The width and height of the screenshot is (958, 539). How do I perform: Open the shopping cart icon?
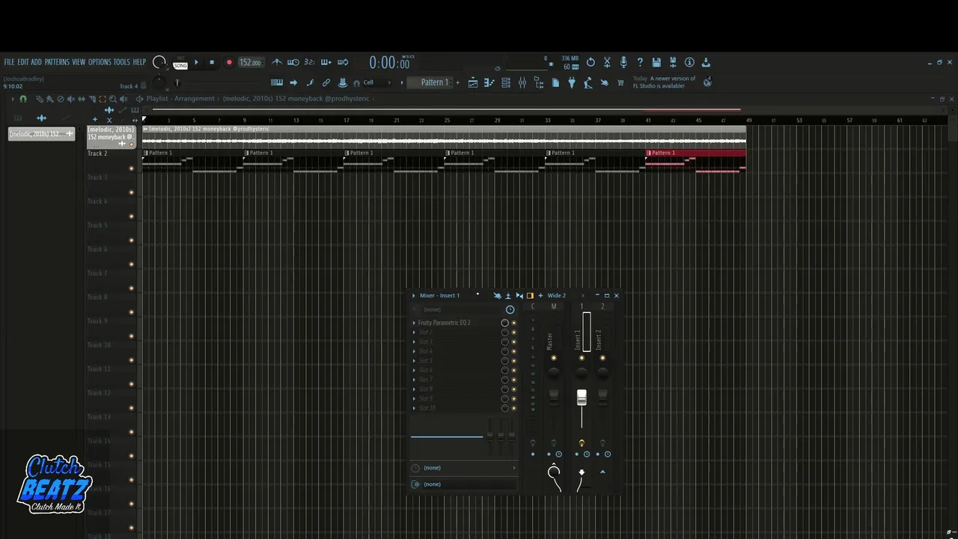coord(620,82)
